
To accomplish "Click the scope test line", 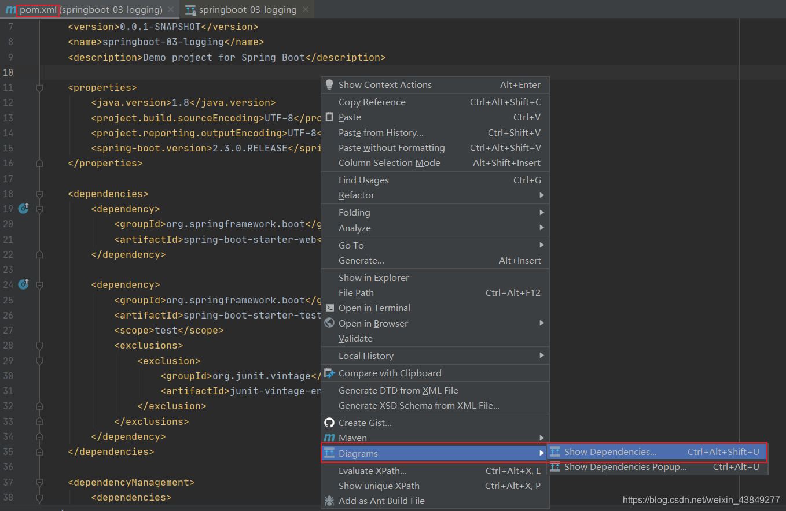I will coord(169,331).
